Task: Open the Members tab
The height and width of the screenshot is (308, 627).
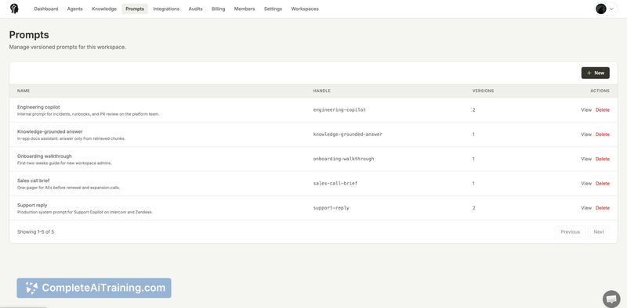Action: pyautogui.click(x=245, y=9)
